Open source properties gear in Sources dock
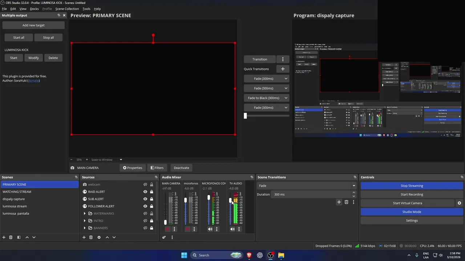 99,237
